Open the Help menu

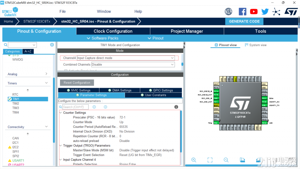(x=138, y=11)
